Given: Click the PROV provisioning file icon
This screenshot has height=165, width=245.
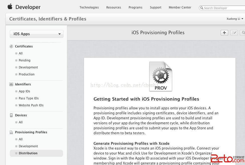Looking at the screenshot, I should point(161,77).
